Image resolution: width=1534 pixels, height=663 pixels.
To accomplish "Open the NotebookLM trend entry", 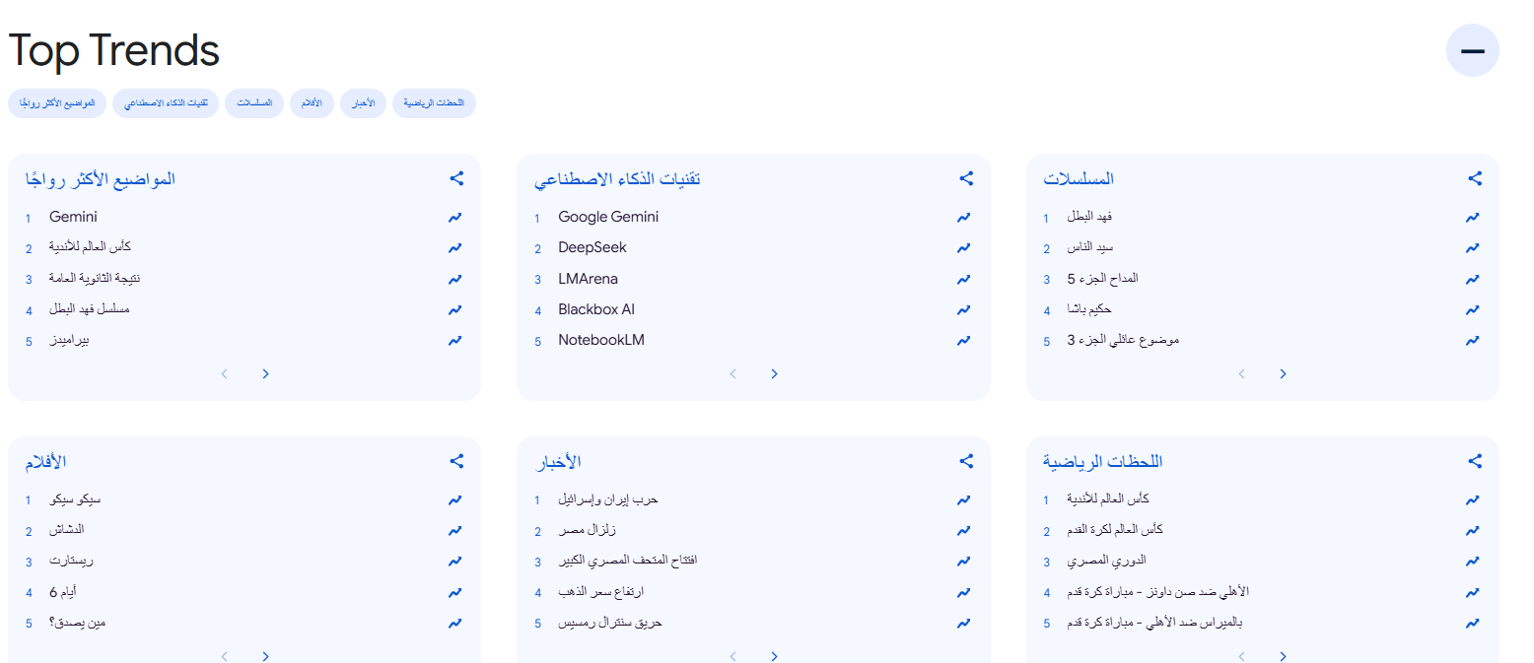I will pyautogui.click(x=601, y=339).
